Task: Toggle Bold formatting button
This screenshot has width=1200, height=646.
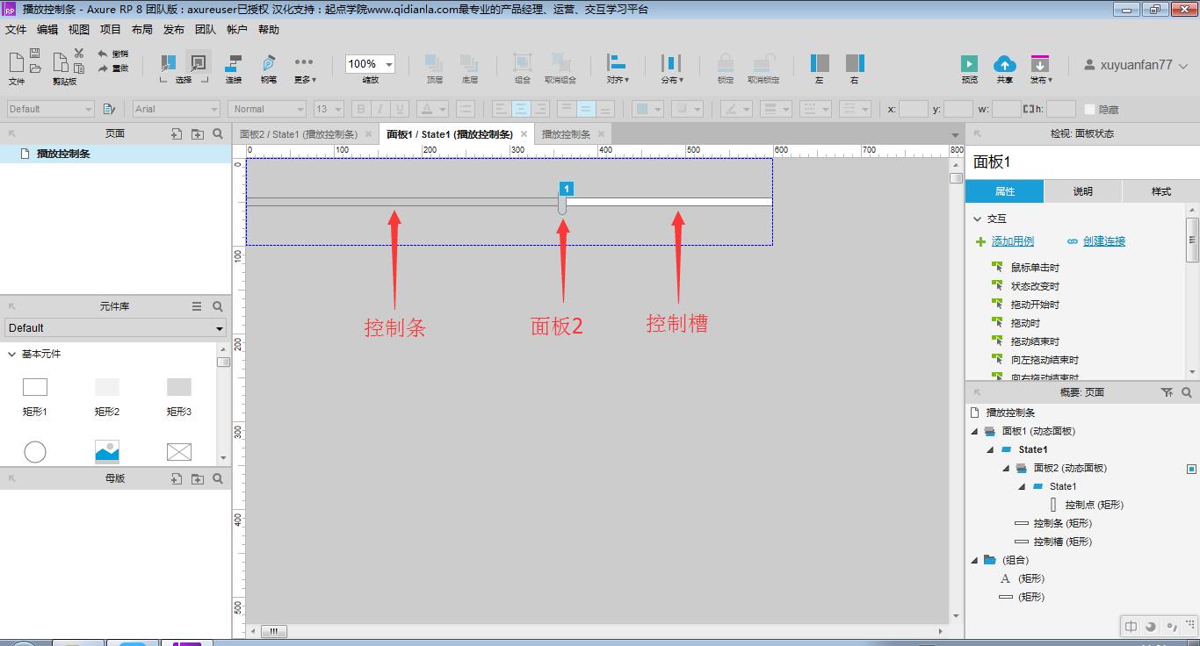Action: tap(360, 109)
